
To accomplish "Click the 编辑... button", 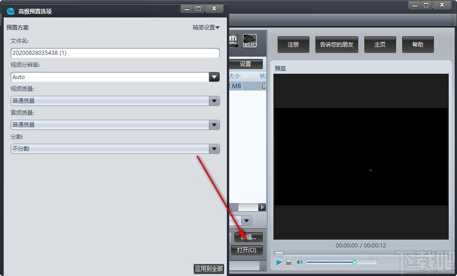I will [x=248, y=237].
